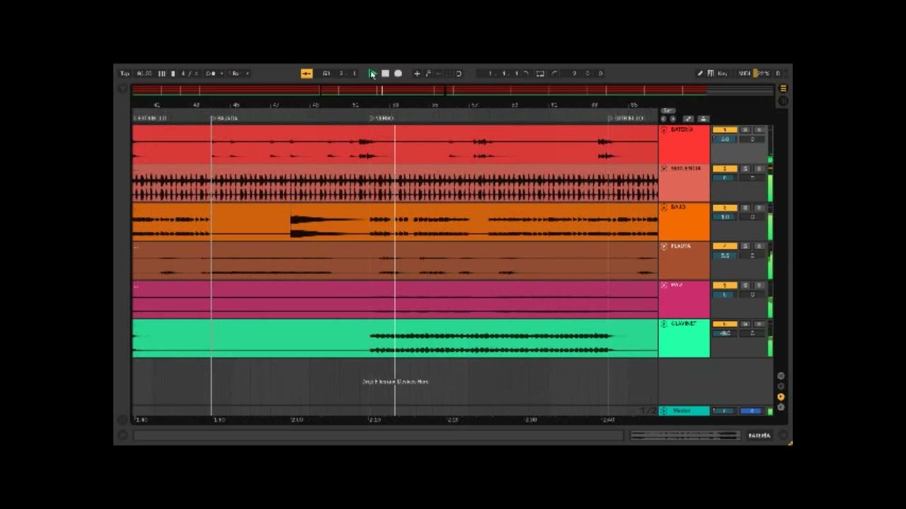The height and width of the screenshot is (509, 906).
Task: Stop playback with the Stop button
Action: pyautogui.click(x=385, y=74)
